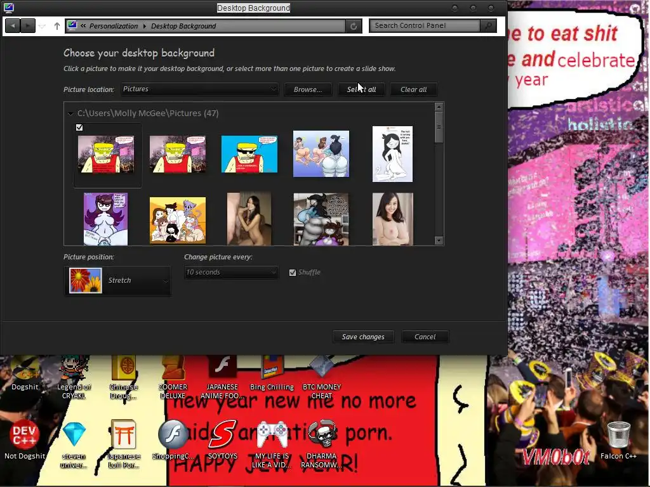This screenshot has height=487, width=650.
Task: Click the Desktop Background breadcrumb
Action: pos(183,26)
